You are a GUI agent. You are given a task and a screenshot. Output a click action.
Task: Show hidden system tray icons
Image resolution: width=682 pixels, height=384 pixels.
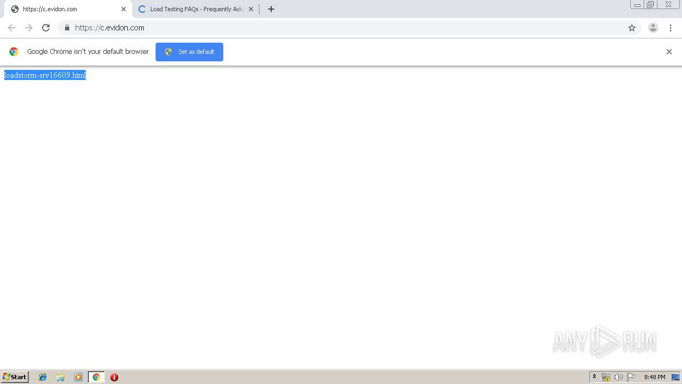594,377
